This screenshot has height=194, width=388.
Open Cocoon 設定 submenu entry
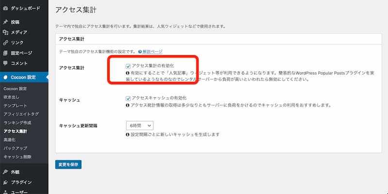[x=15, y=89]
